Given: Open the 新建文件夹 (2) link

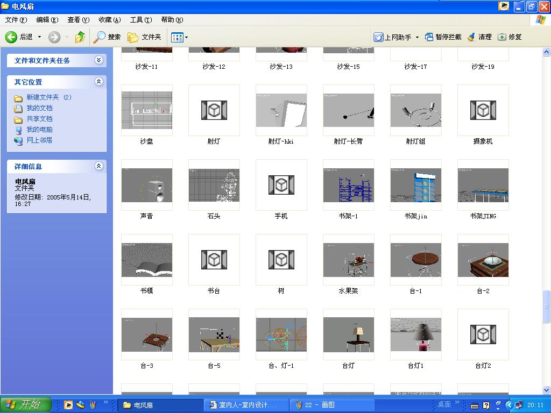Looking at the screenshot, I should (x=49, y=97).
